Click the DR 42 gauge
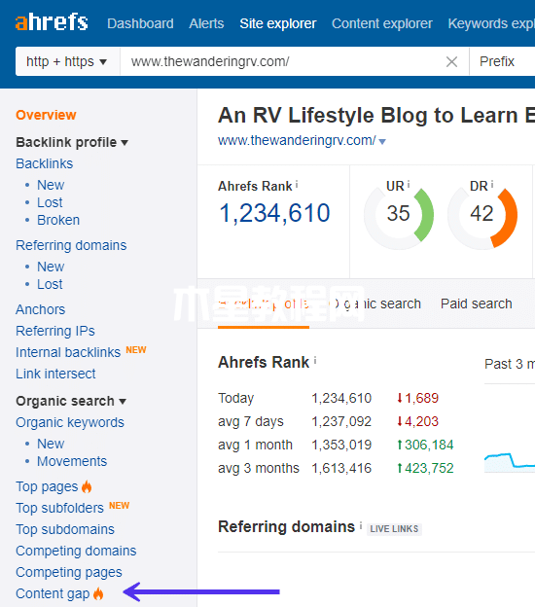The image size is (535, 607). pyautogui.click(x=482, y=215)
